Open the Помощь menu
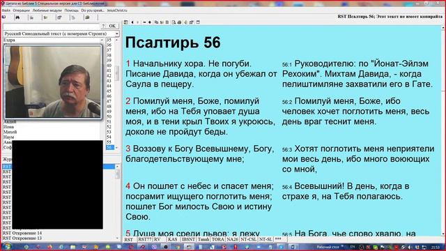Screen dimensions: 446x251 (71, 10)
